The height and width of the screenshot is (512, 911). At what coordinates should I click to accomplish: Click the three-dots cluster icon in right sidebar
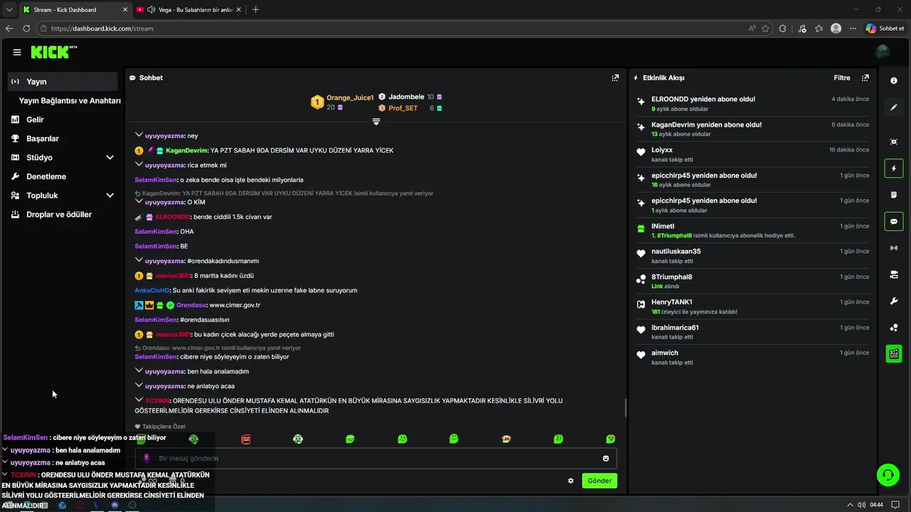(894, 328)
